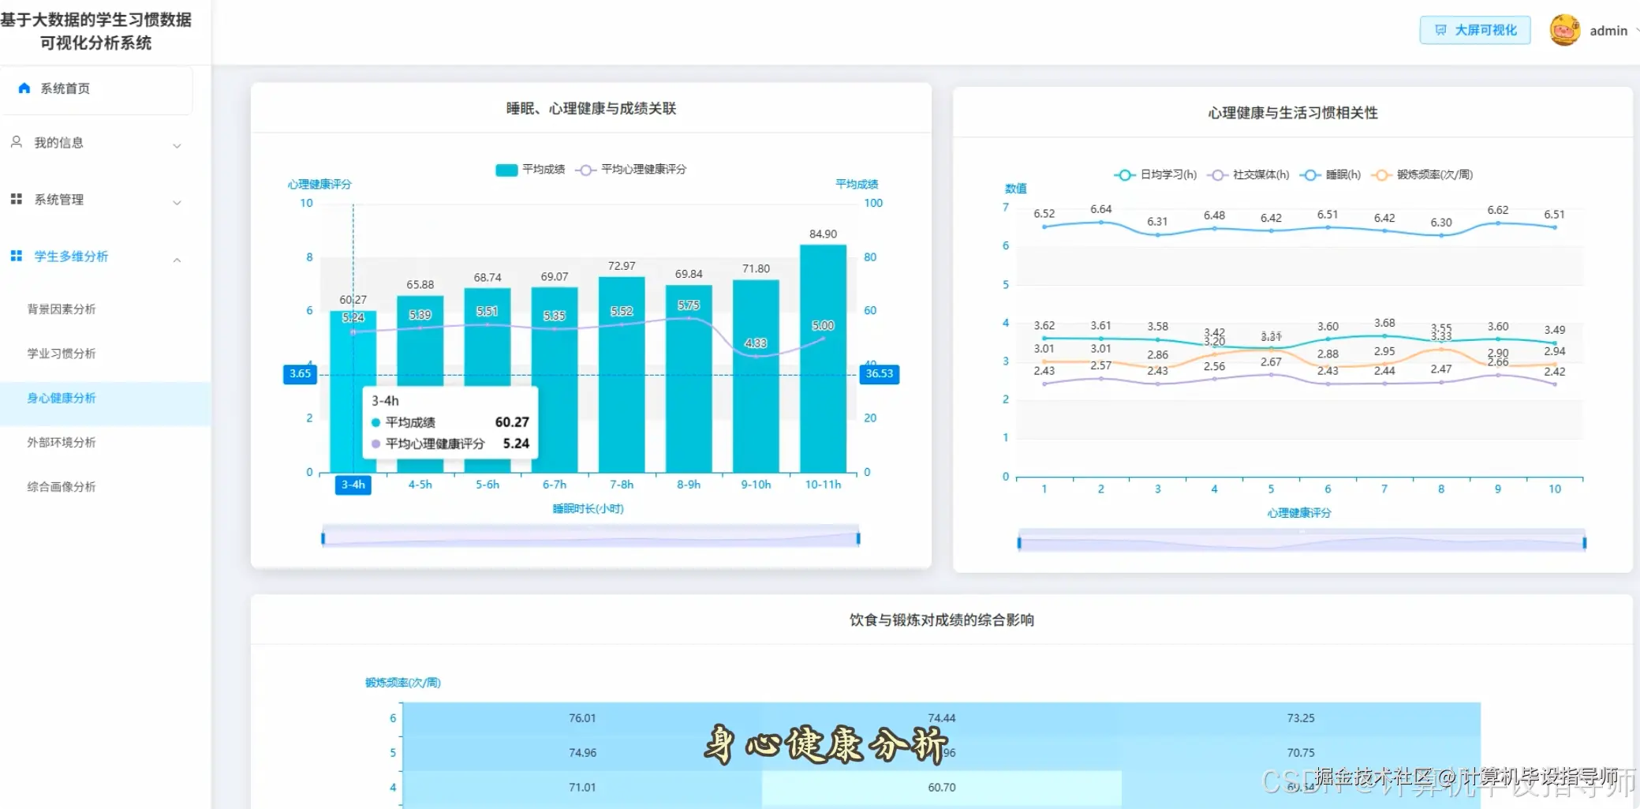Click the screen icon in 大屏可视化 button
The image size is (1640, 809).
(1440, 30)
